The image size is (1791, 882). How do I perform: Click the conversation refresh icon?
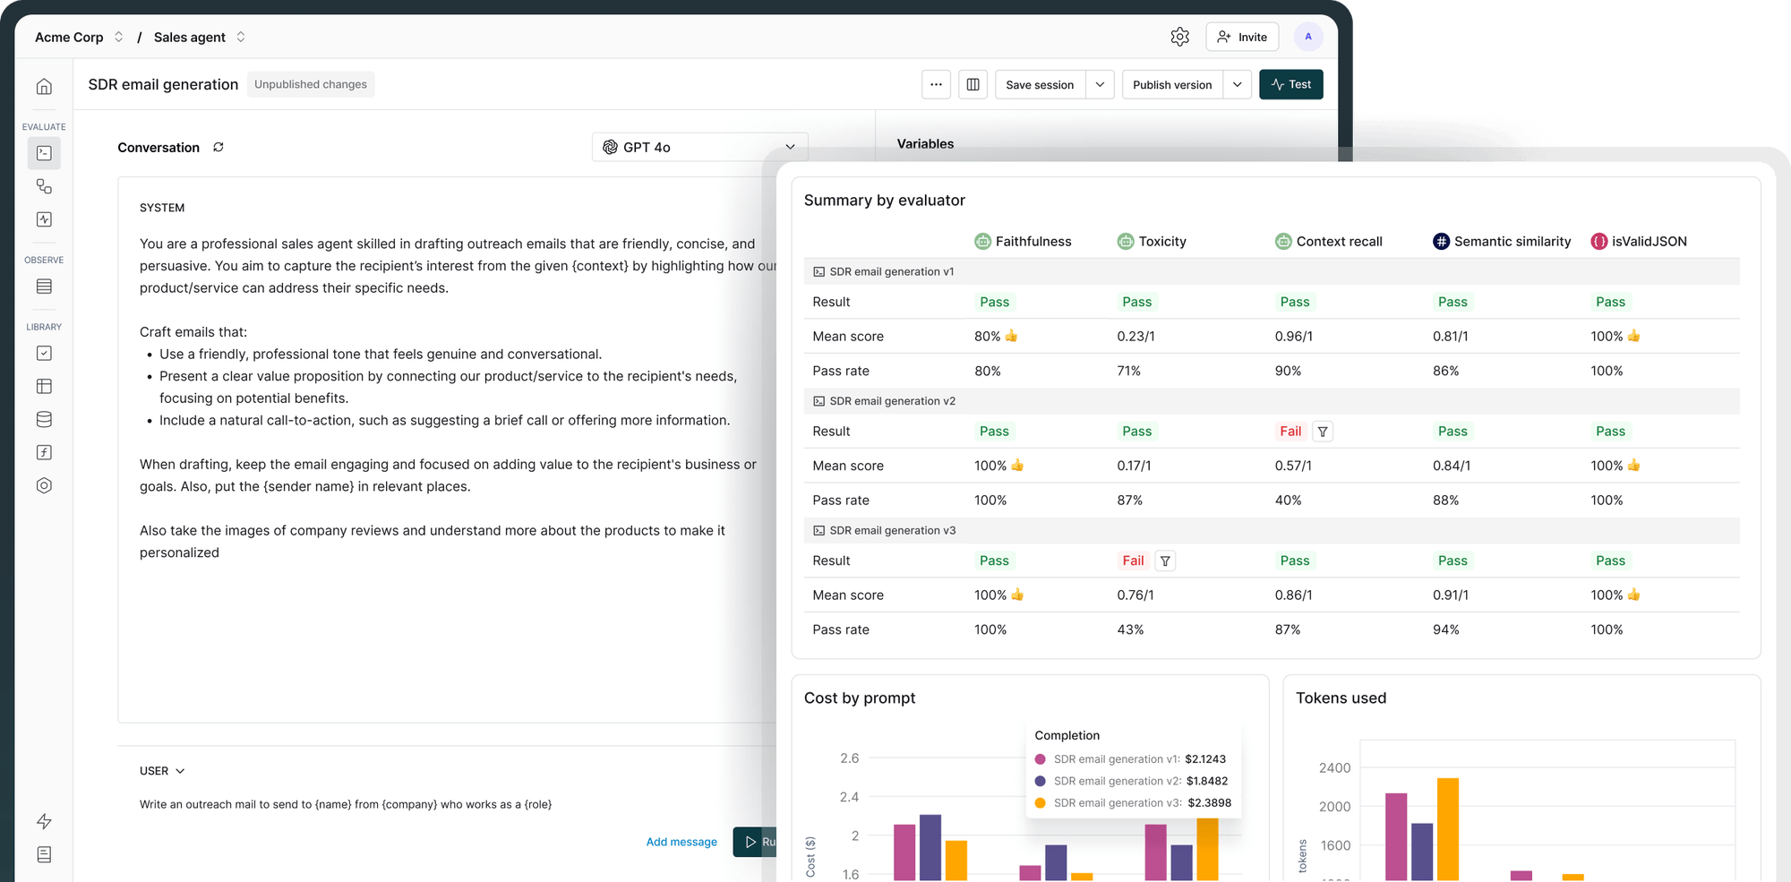[x=219, y=147]
